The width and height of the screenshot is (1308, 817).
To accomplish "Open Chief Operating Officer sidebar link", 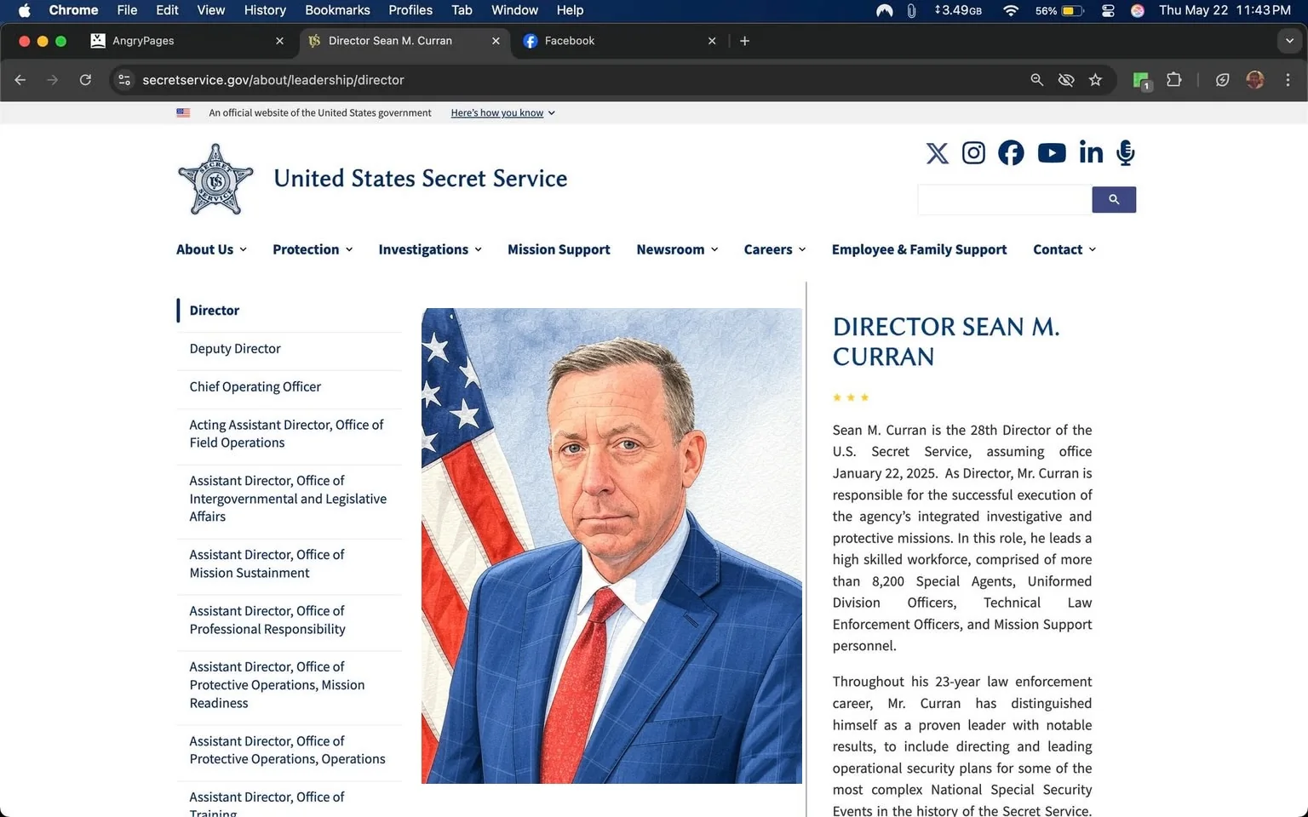I will click(255, 387).
